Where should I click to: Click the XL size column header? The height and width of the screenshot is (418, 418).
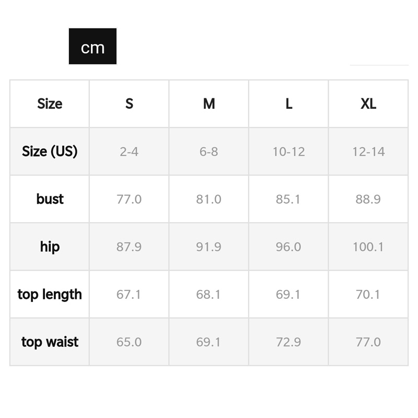(368, 103)
